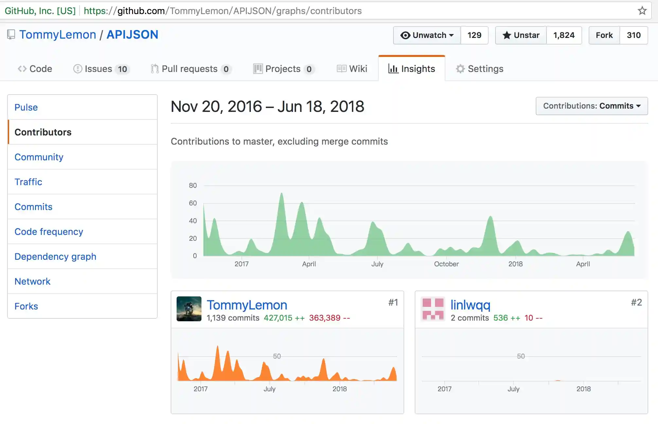
Task: Open TommyLemon's avatar image
Action: 189,309
